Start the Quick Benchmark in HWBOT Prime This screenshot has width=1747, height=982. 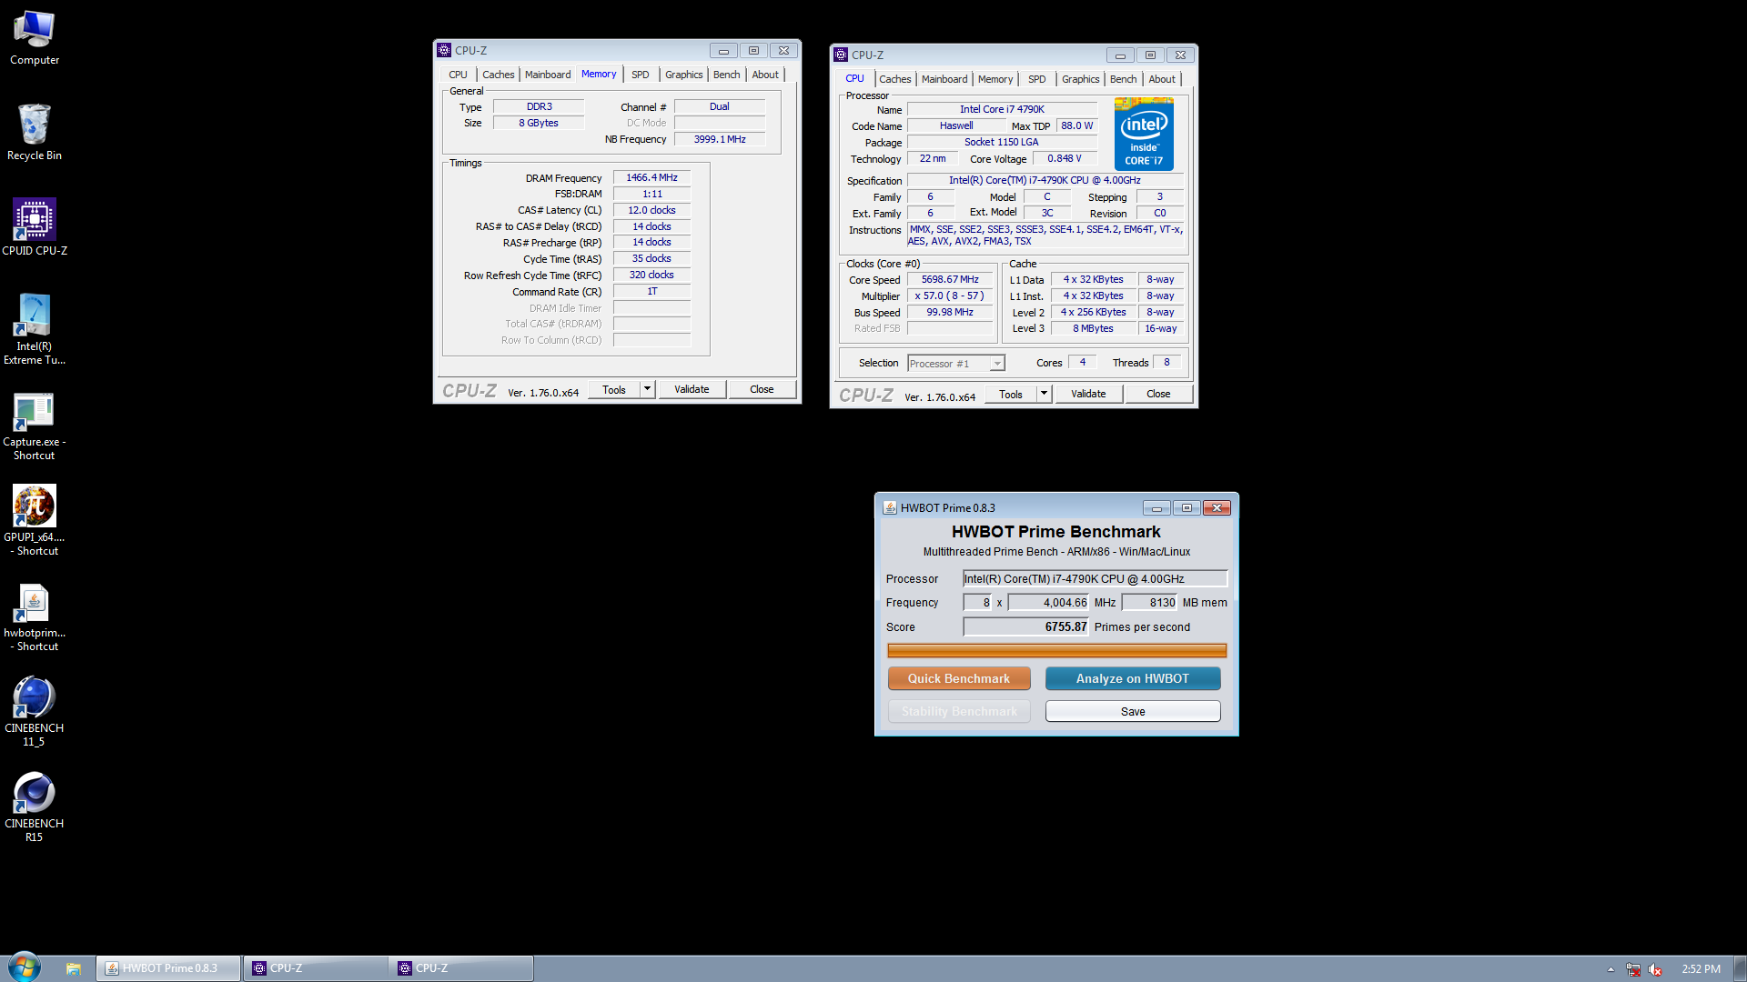[x=959, y=678]
